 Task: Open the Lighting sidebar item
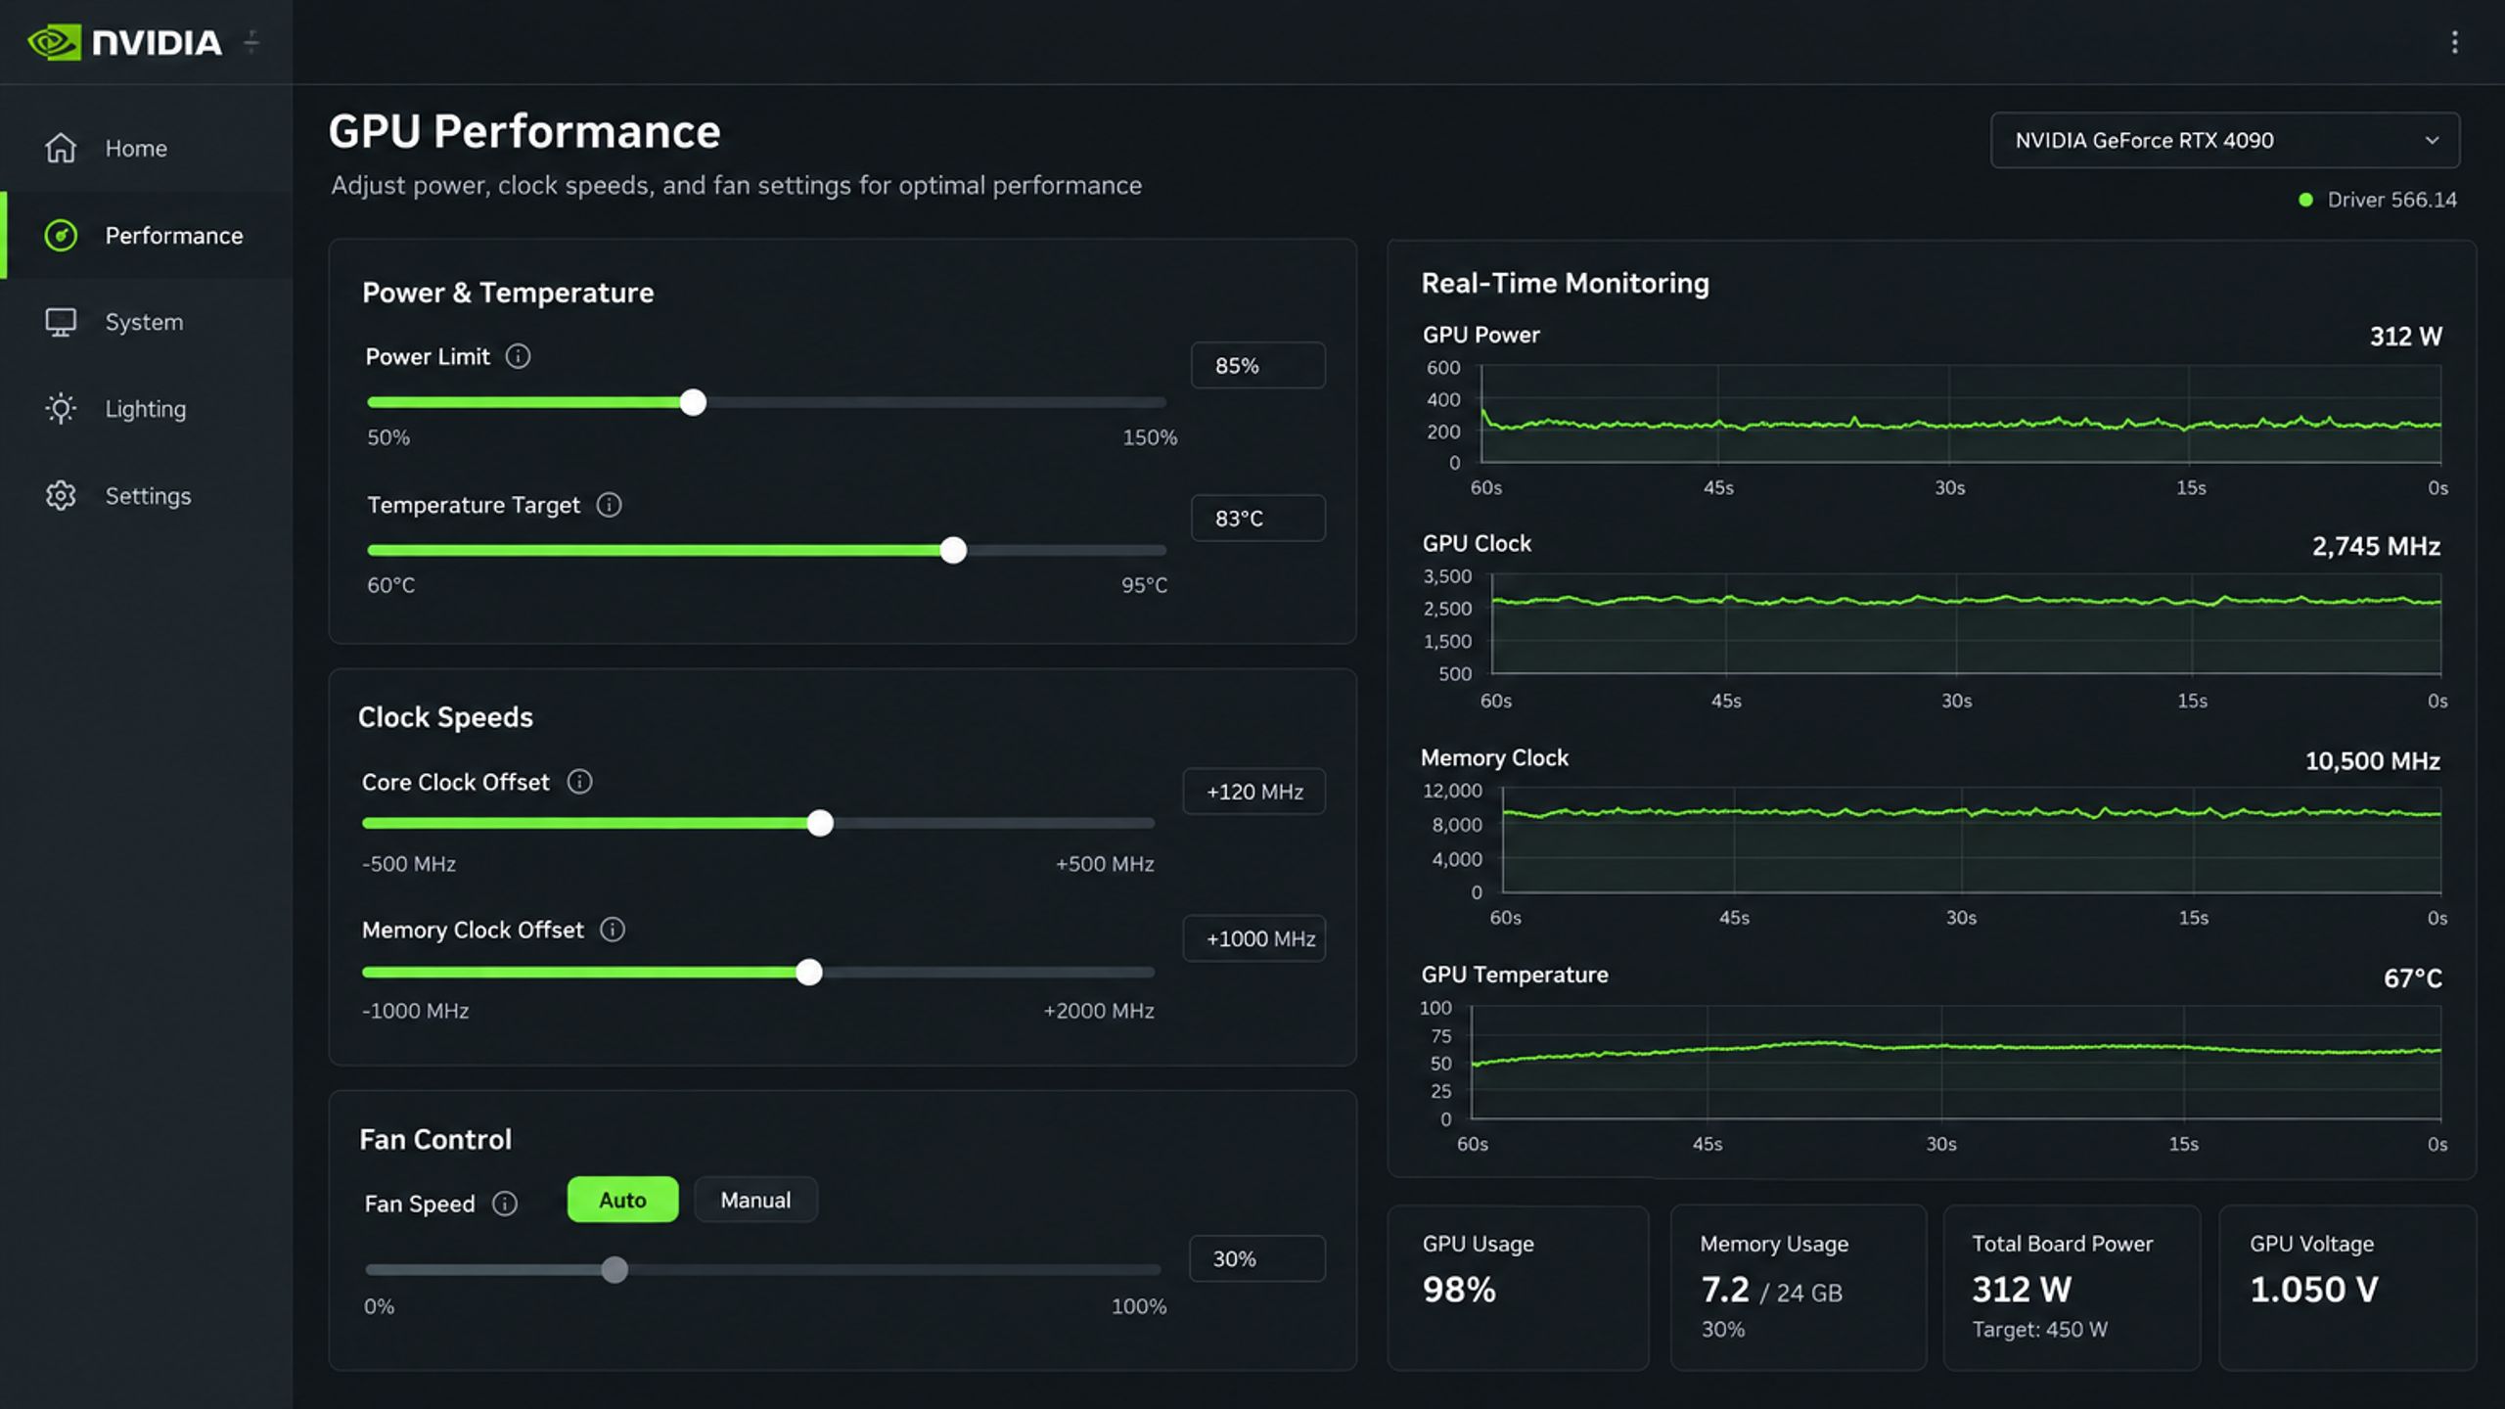point(147,408)
